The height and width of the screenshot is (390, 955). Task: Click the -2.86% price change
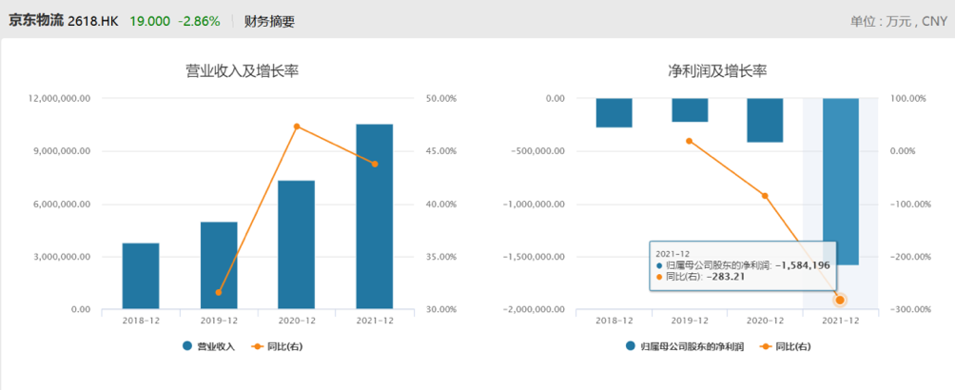[x=200, y=20]
